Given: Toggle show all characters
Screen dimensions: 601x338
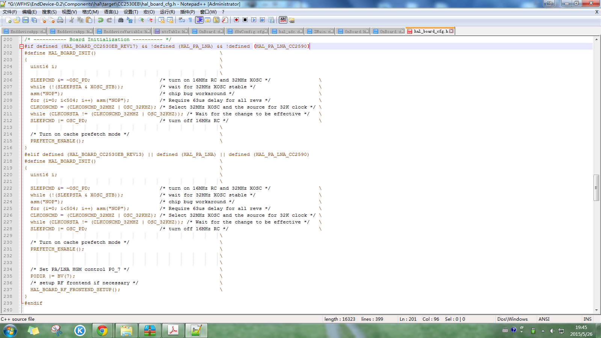Looking at the screenshot, I should tap(190, 20).
